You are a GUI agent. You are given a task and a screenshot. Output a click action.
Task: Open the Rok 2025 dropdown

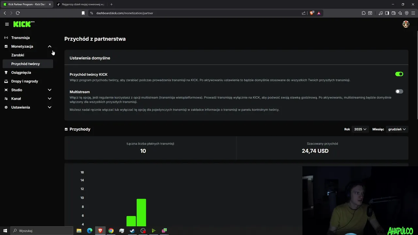360,129
